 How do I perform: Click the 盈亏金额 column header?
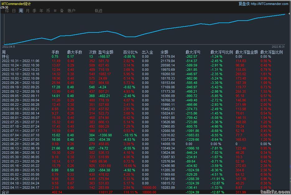click(106, 52)
